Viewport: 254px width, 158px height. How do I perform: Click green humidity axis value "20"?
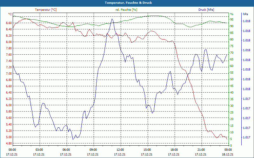pyautogui.click(x=232, y=119)
